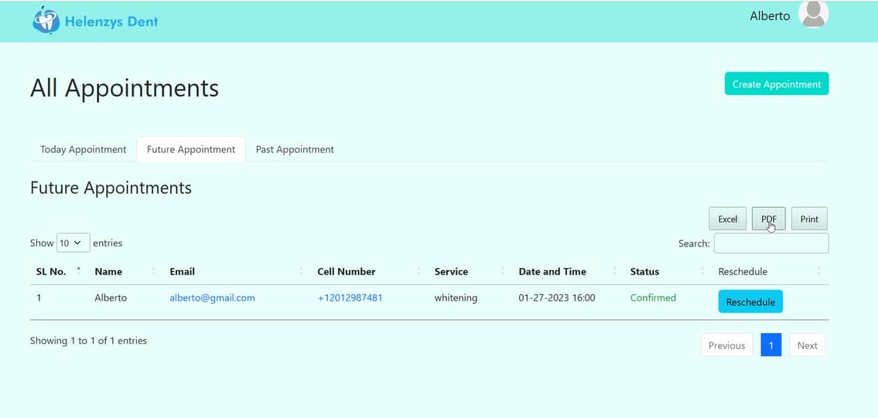Open the alberto@gmail.com email link
The height and width of the screenshot is (418, 878).
click(x=212, y=298)
